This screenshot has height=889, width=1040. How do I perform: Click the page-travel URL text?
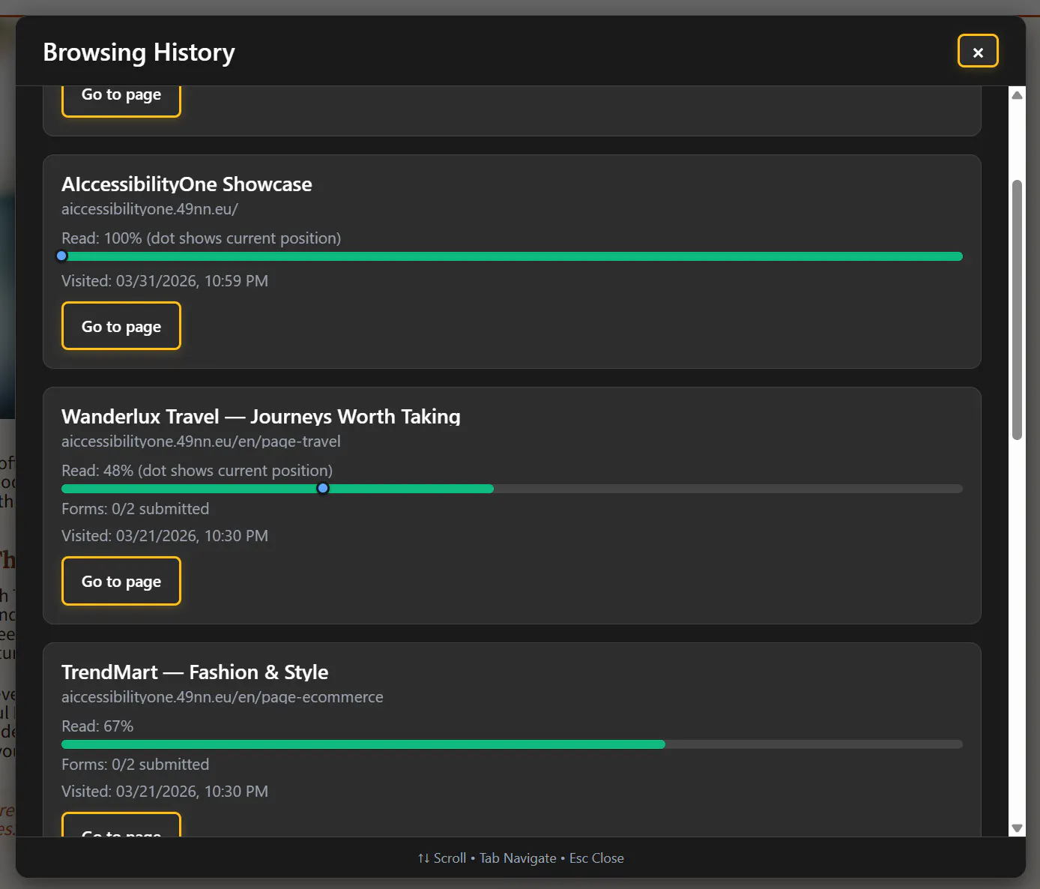click(x=201, y=442)
